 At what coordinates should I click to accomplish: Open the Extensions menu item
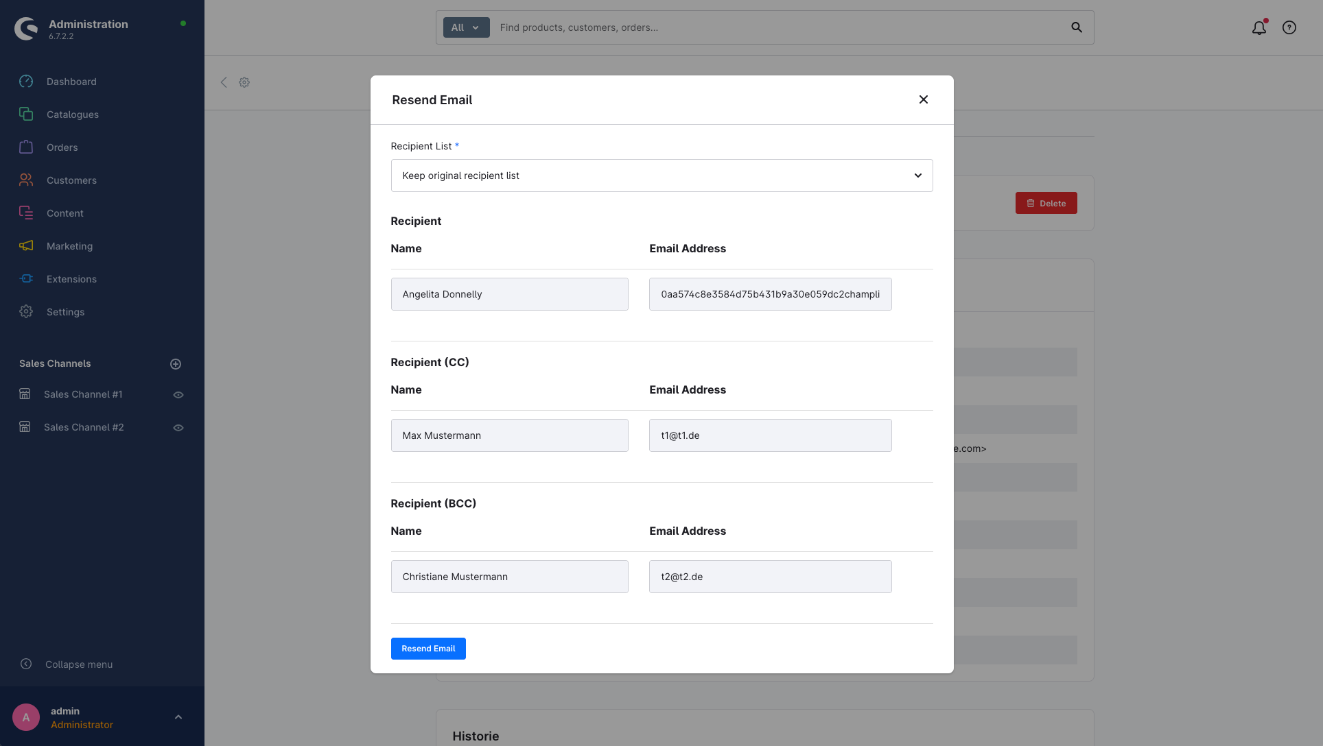(x=71, y=279)
